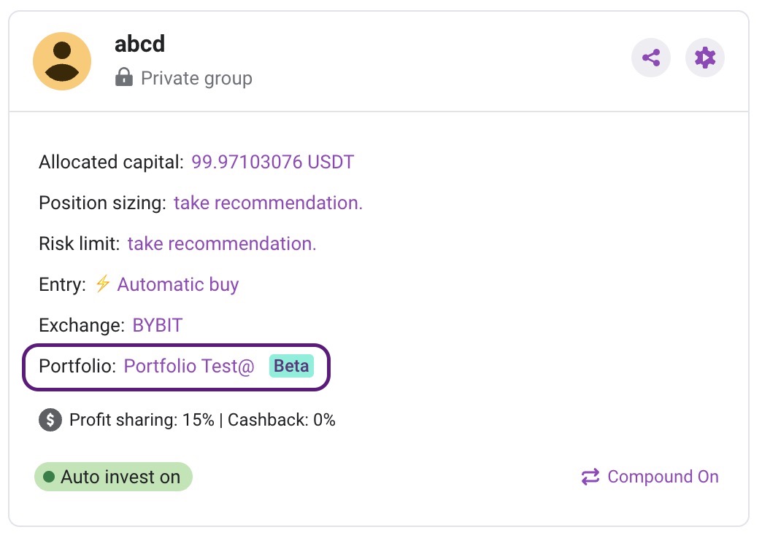This screenshot has width=762, height=535.
Task: Edit risk limit take recommendation link
Action: coord(222,243)
